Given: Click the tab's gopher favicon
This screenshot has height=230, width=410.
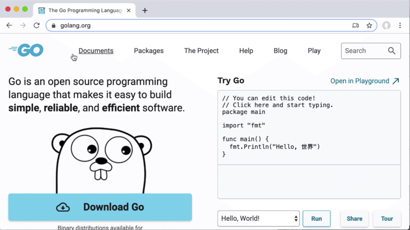Looking at the screenshot, I should (x=42, y=10).
